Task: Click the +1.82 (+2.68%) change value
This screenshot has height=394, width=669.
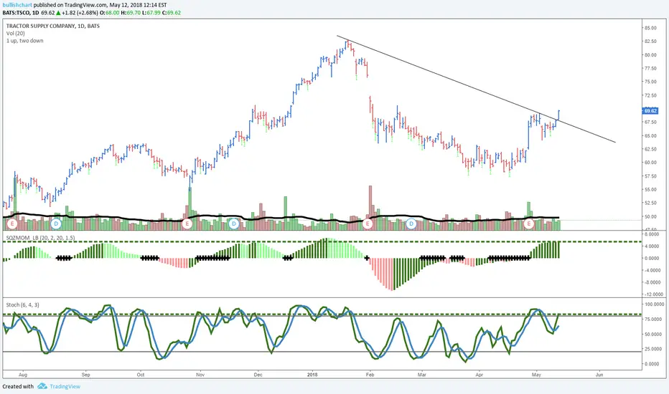Action: 80,13
